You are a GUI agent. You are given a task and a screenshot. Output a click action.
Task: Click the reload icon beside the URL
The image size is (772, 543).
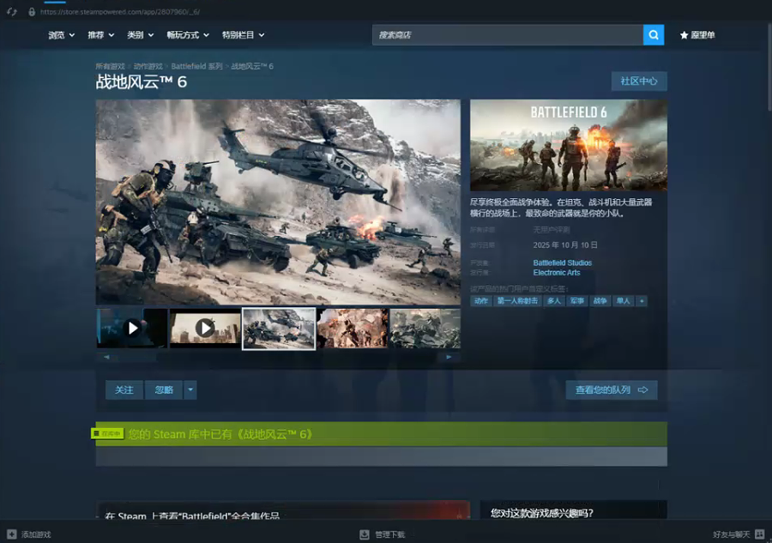click(12, 12)
